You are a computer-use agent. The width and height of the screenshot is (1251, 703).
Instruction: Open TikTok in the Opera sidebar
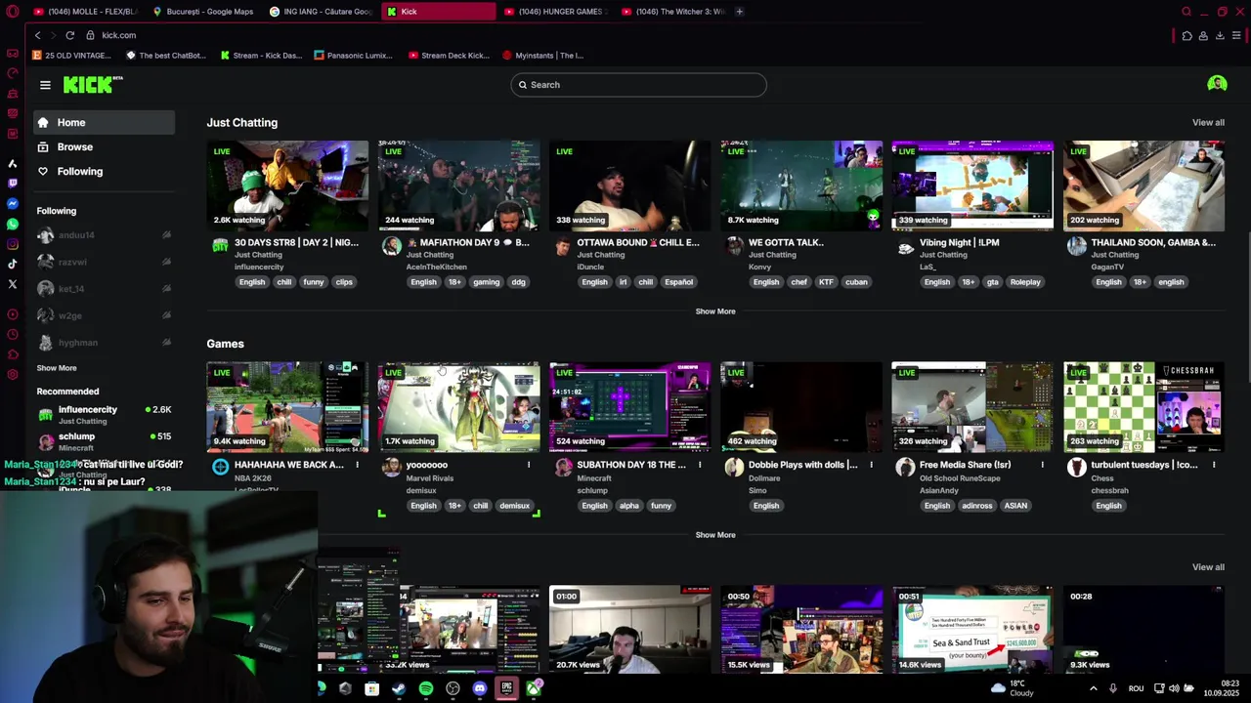tap(13, 264)
